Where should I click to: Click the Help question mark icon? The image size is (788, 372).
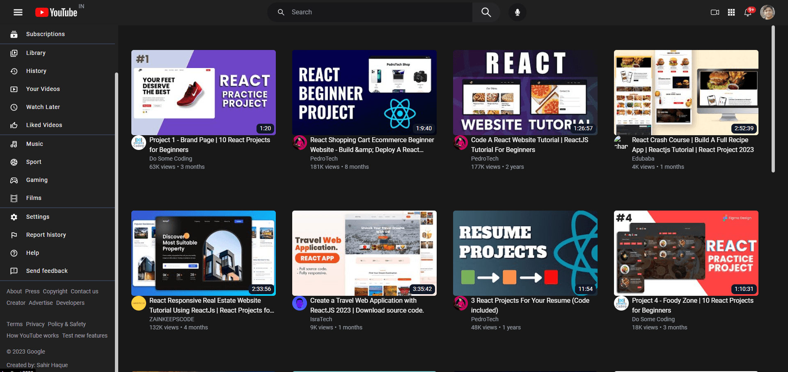coord(14,253)
